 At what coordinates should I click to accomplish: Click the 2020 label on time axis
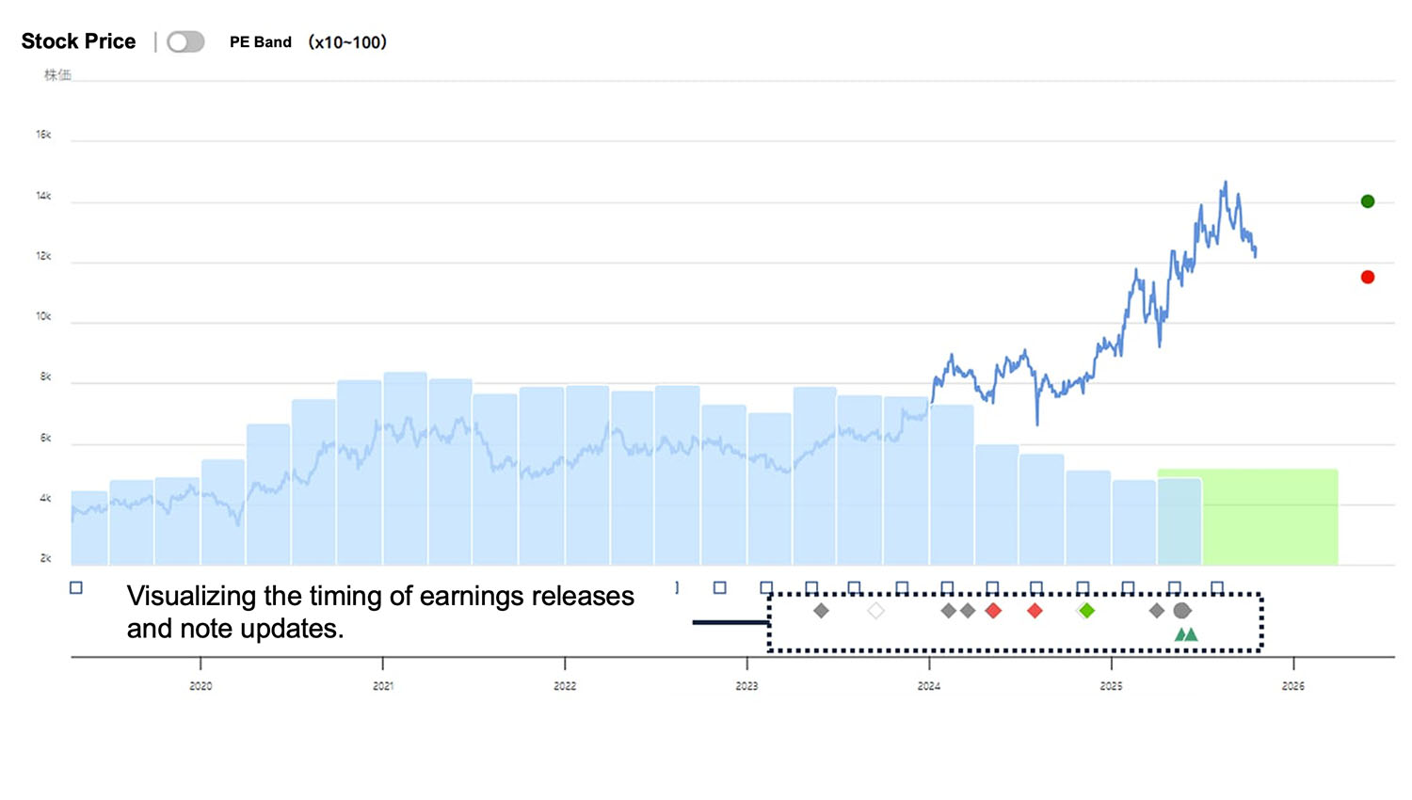click(x=201, y=686)
